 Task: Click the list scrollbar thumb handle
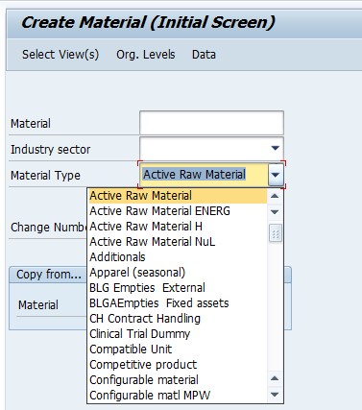(276, 233)
